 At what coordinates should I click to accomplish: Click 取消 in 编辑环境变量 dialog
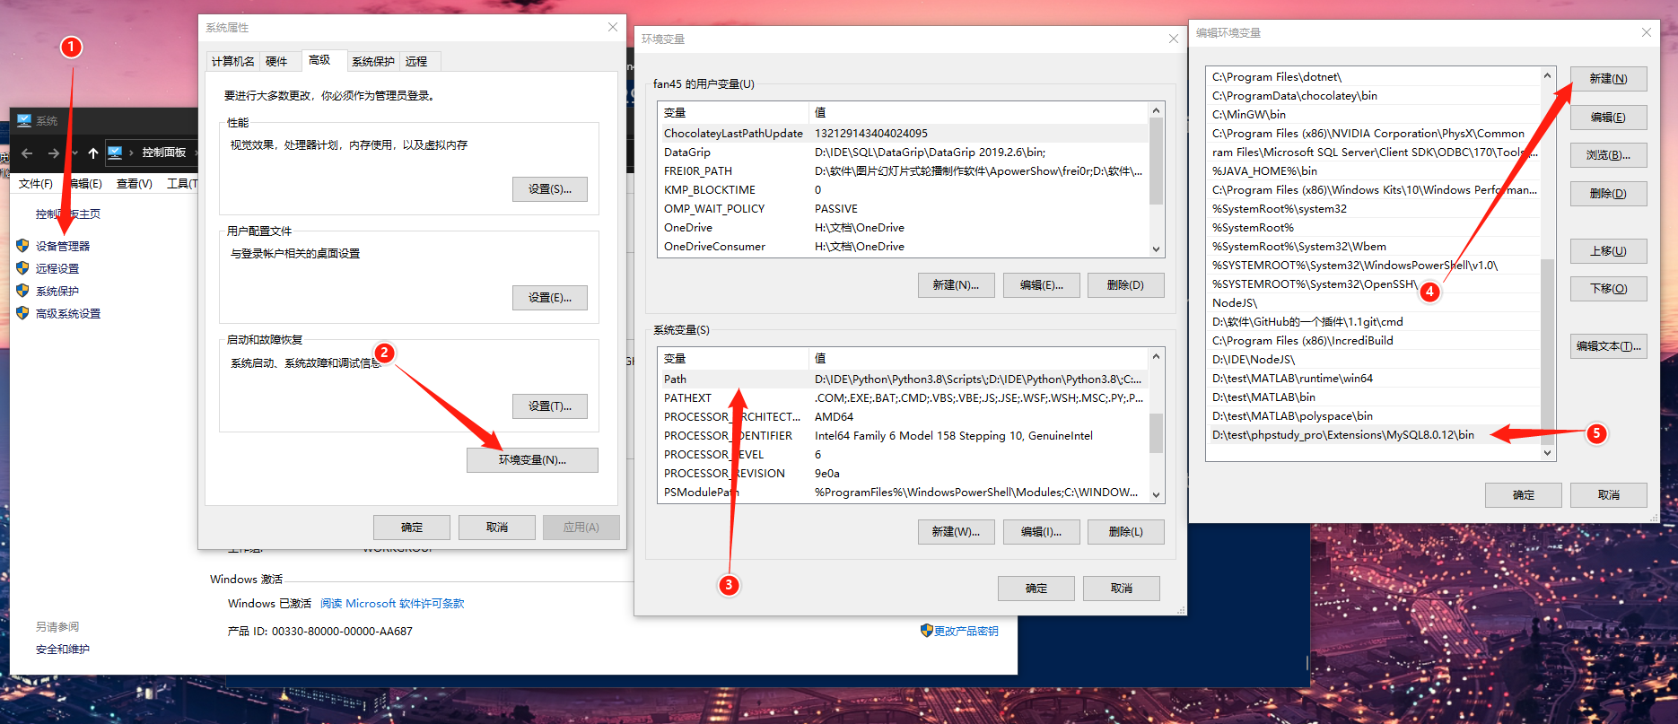(1609, 494)
